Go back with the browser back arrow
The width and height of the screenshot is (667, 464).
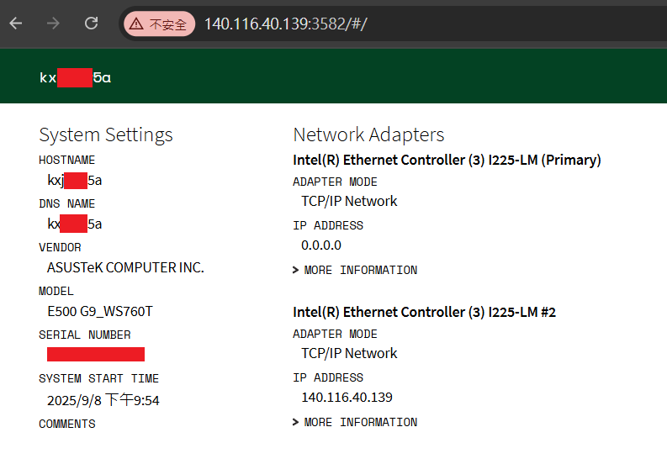point(16,24)
